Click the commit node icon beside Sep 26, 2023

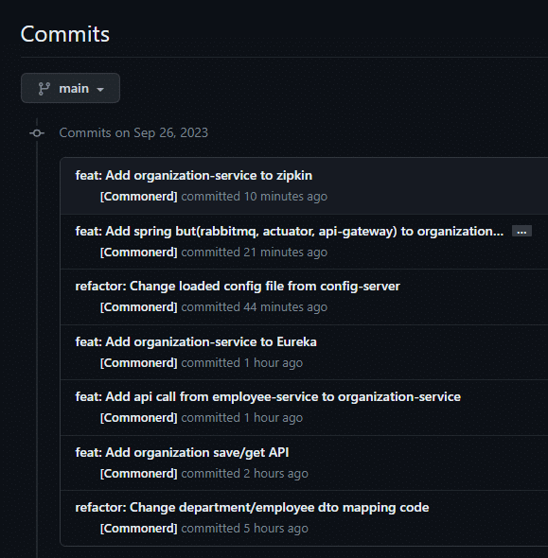point(37,133)
